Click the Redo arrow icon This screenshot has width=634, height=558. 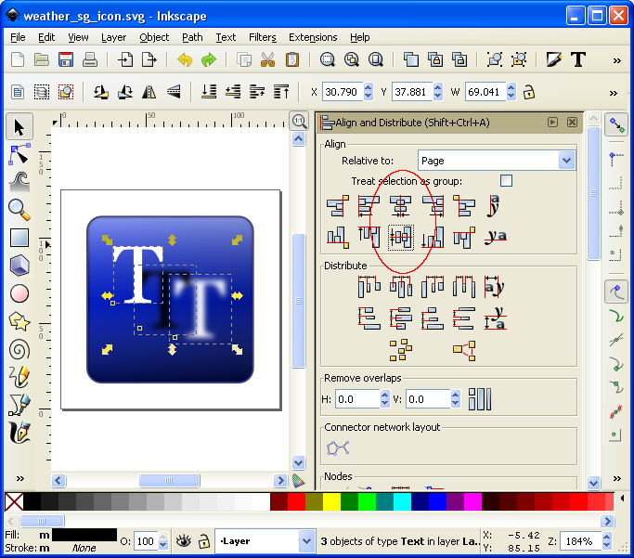209,59
